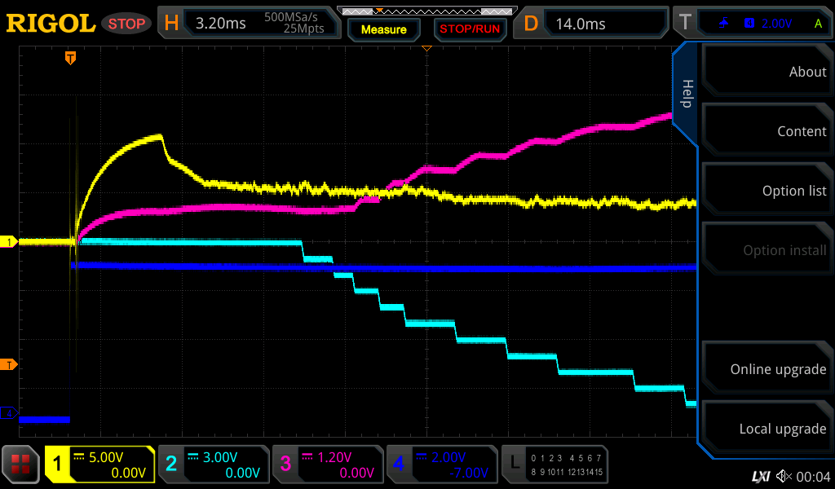Toggle channel 4 with the 2.00V label
Image resolution: width=835 pixels, height=489 pixels.
(441, 465)
